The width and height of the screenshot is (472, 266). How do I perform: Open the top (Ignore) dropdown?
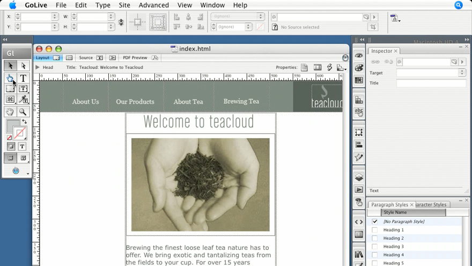coord(261,16)
